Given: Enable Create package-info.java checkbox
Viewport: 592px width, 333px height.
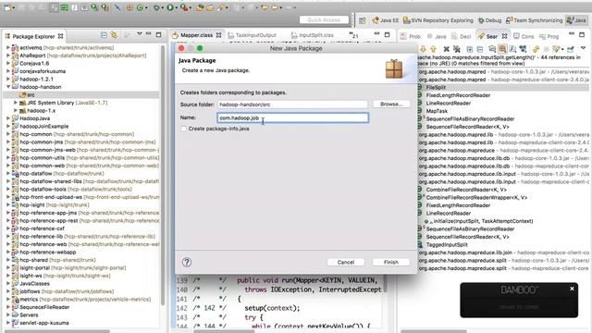Looking at the screenshot, I should pos(184,129).
